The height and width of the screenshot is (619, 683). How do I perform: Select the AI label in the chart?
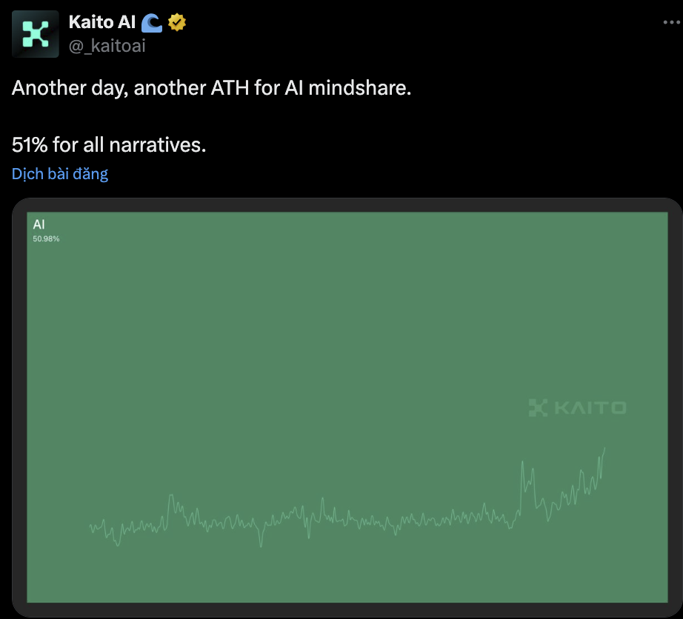39,224
